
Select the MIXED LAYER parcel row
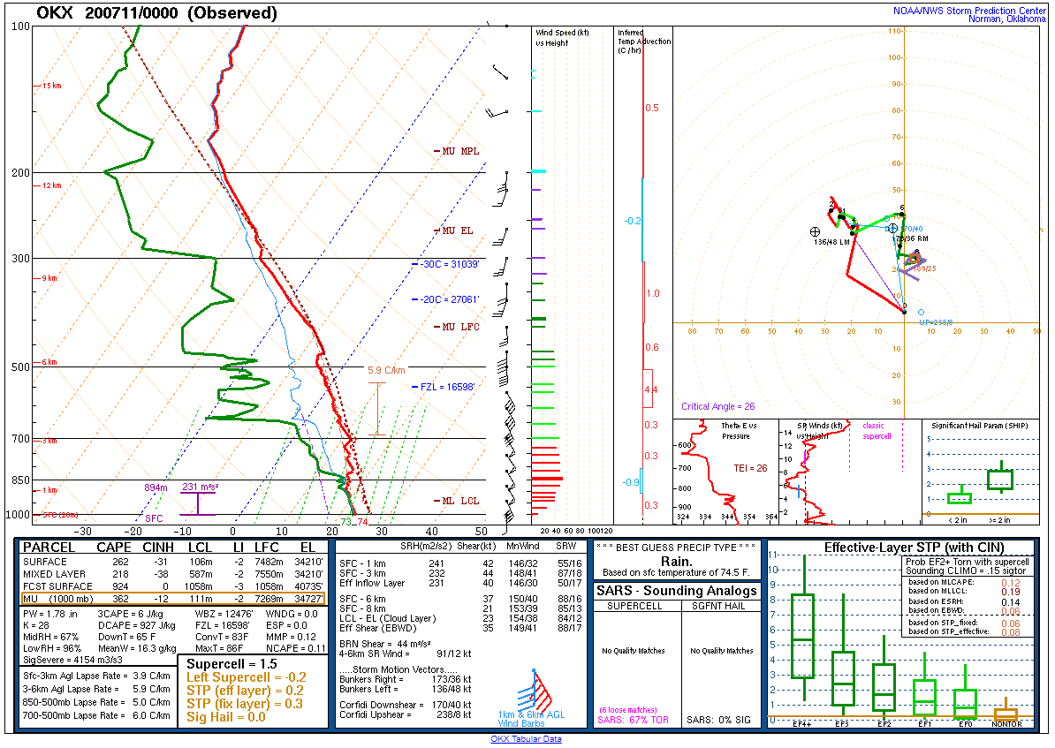173,574
